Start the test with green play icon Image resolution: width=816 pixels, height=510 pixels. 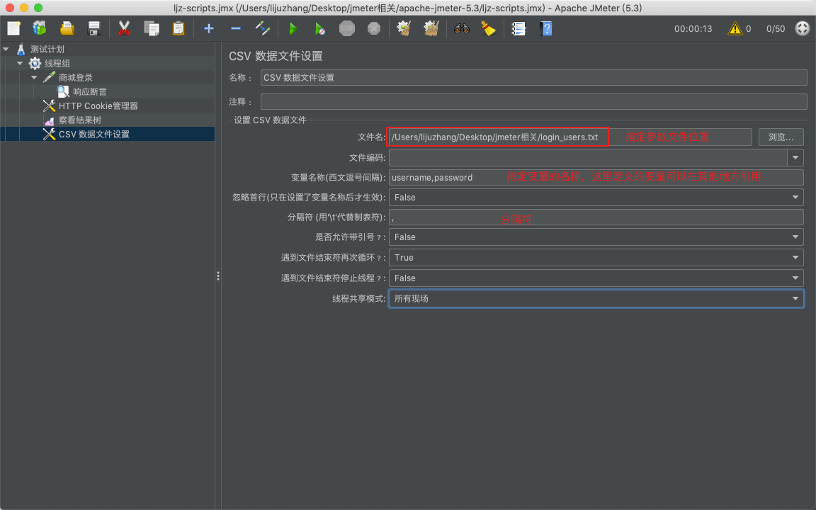(x=293, y=28)
